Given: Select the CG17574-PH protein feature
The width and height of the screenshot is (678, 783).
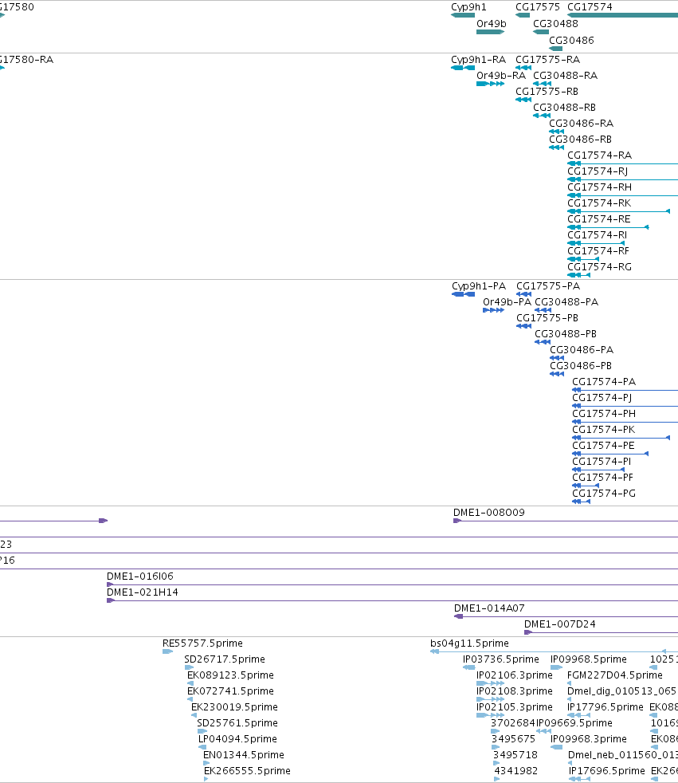Looking at the screenshot, I should click(x=625, y=422).
